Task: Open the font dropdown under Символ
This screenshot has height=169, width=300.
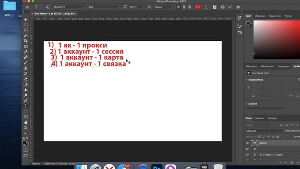Action: pyautogui.click(x=266, y=108)
